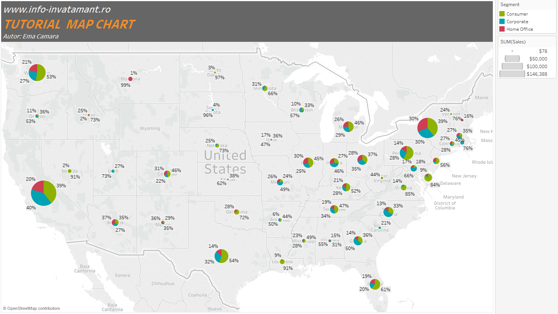The height and width of the screenshot is (314, 558).
Task: Select the Colorado pie chart
Action: 167,174
